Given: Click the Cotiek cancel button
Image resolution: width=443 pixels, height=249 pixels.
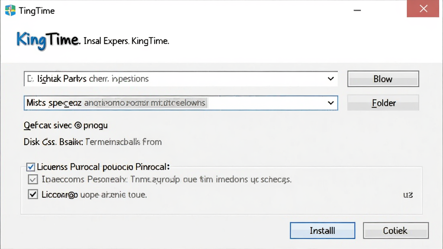Looking at the screenshot, I should (x=395, y=230).
